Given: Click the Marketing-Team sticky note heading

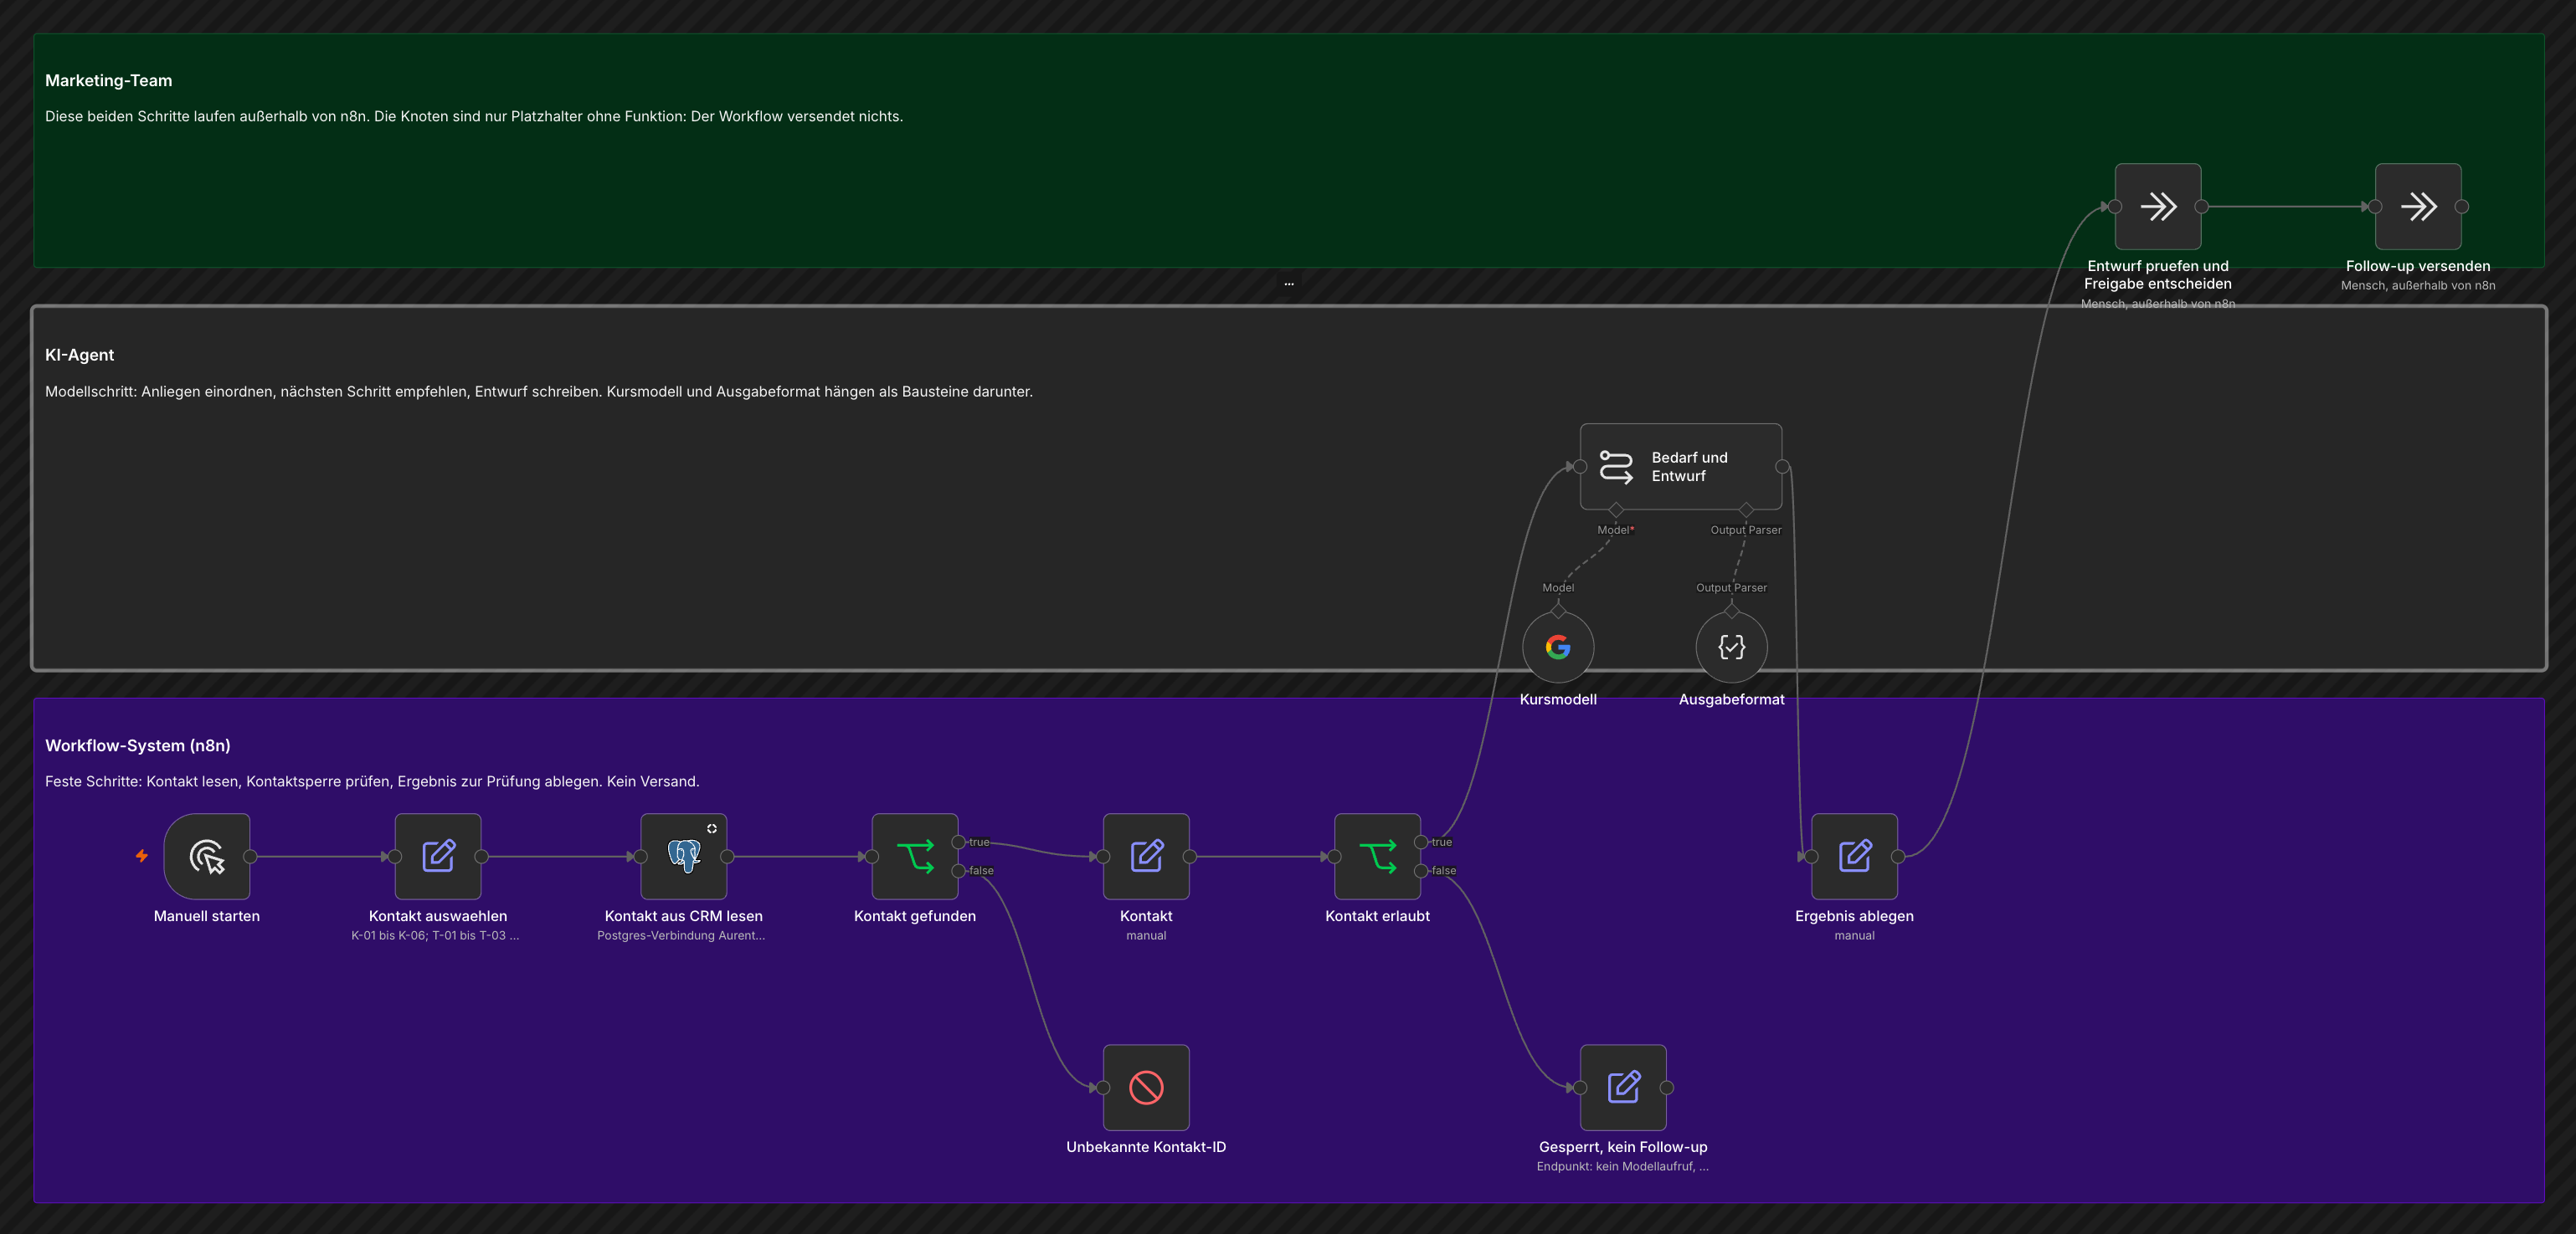Looking at the screenshot, I should 109,81.
